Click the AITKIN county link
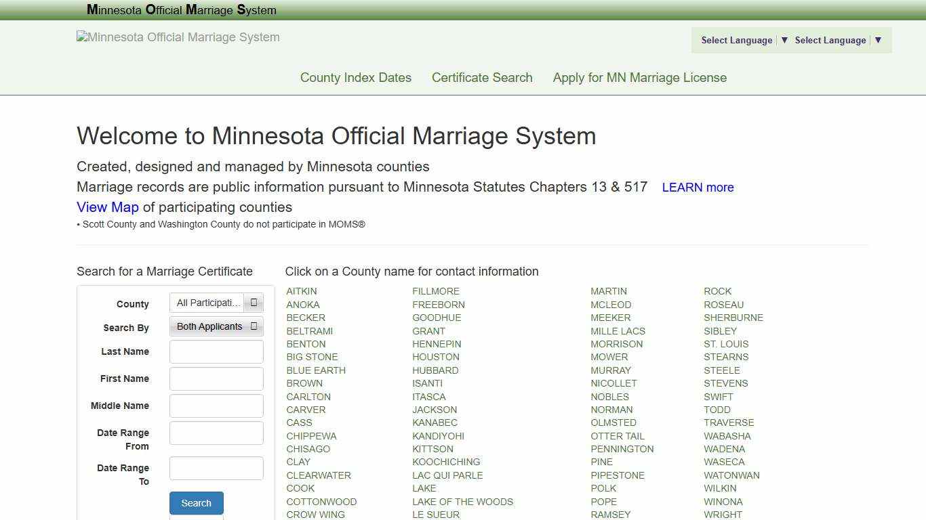Screen dimensions: 926x520 coord(301,291)
